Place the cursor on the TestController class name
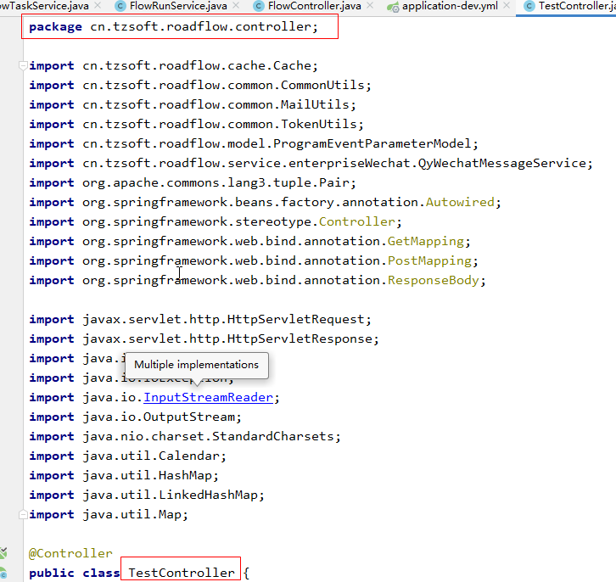This screenshot has height=582, width=616. [181, 573]
